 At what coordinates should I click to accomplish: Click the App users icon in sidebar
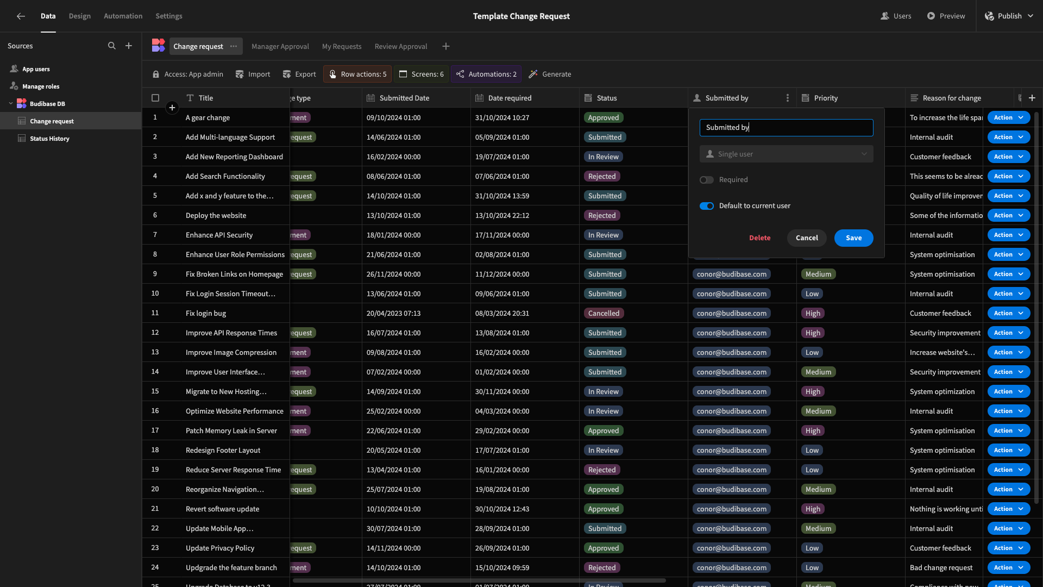tap(14, 69)
